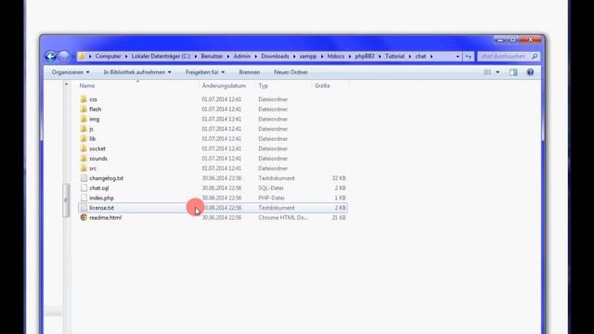Click xampp in the address breadcrumb
The width and height of the screenshot is (594, 334).
[x=308, y=57]
